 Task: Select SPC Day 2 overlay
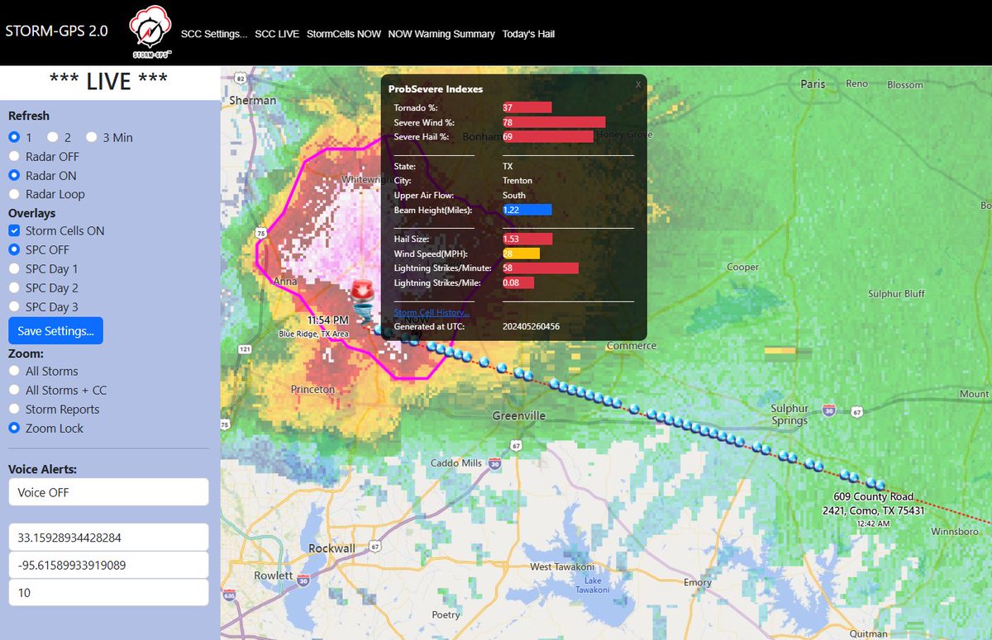[14, 287]
